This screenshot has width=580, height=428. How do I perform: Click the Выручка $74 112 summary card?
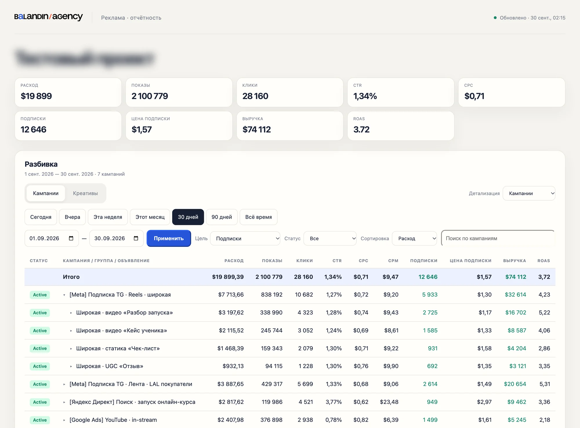click(x=290, y=126)
